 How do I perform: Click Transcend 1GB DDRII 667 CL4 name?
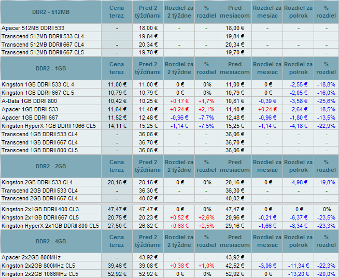point(39,142)
